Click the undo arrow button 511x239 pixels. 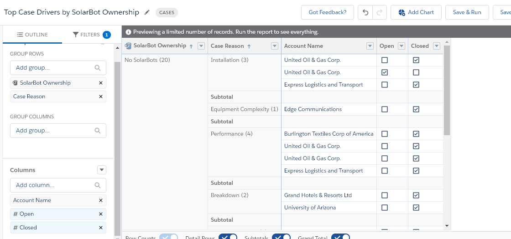pyautogui.click(x=365, y=12)
